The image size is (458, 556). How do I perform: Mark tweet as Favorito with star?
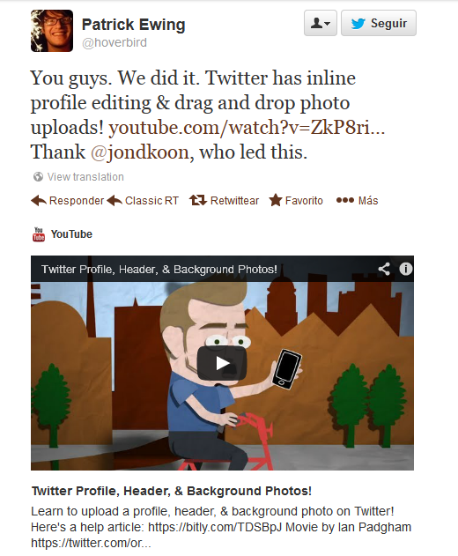[x=276, y=200]
